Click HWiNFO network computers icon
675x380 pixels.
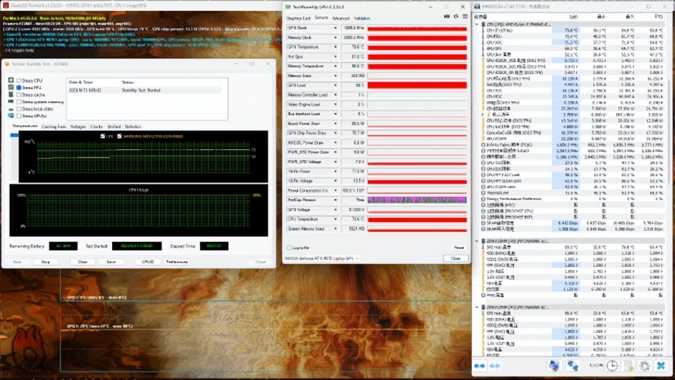pyautogui.click(x=572, y=366)
